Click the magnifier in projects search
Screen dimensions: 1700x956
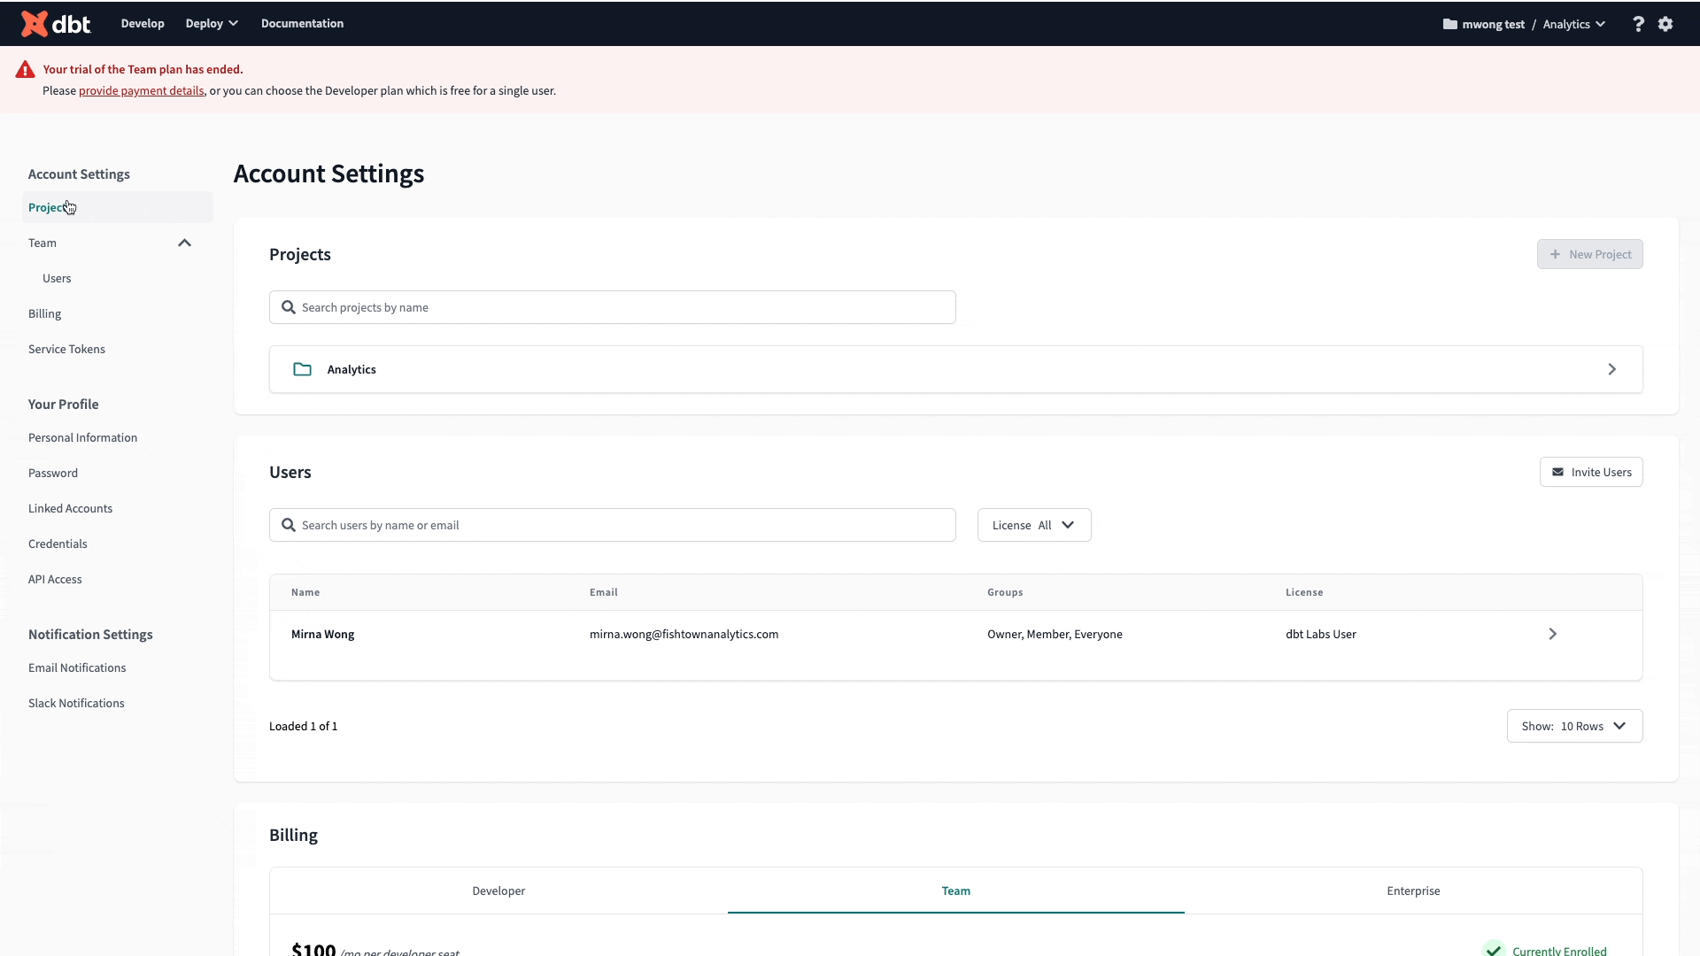point(289,307)
